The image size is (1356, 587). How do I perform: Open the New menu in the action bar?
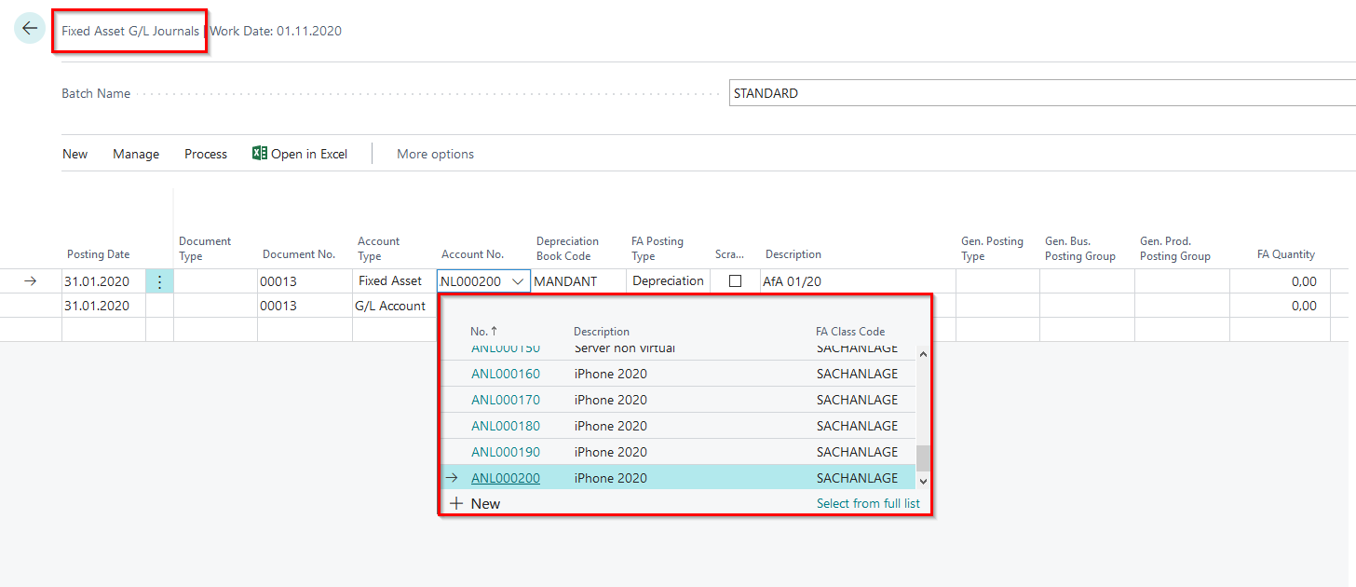(x=75, y=154)
